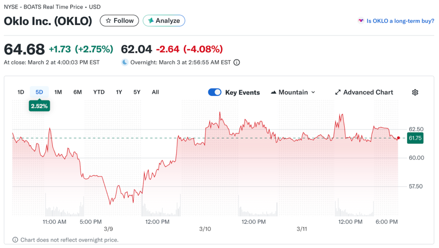439x248 pixels.
Task: Click the overnight price info icon
Action: (237, 63)
